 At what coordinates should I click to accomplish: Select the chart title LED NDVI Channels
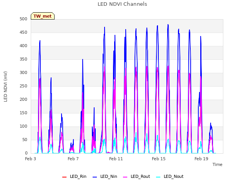click(122, 4)
